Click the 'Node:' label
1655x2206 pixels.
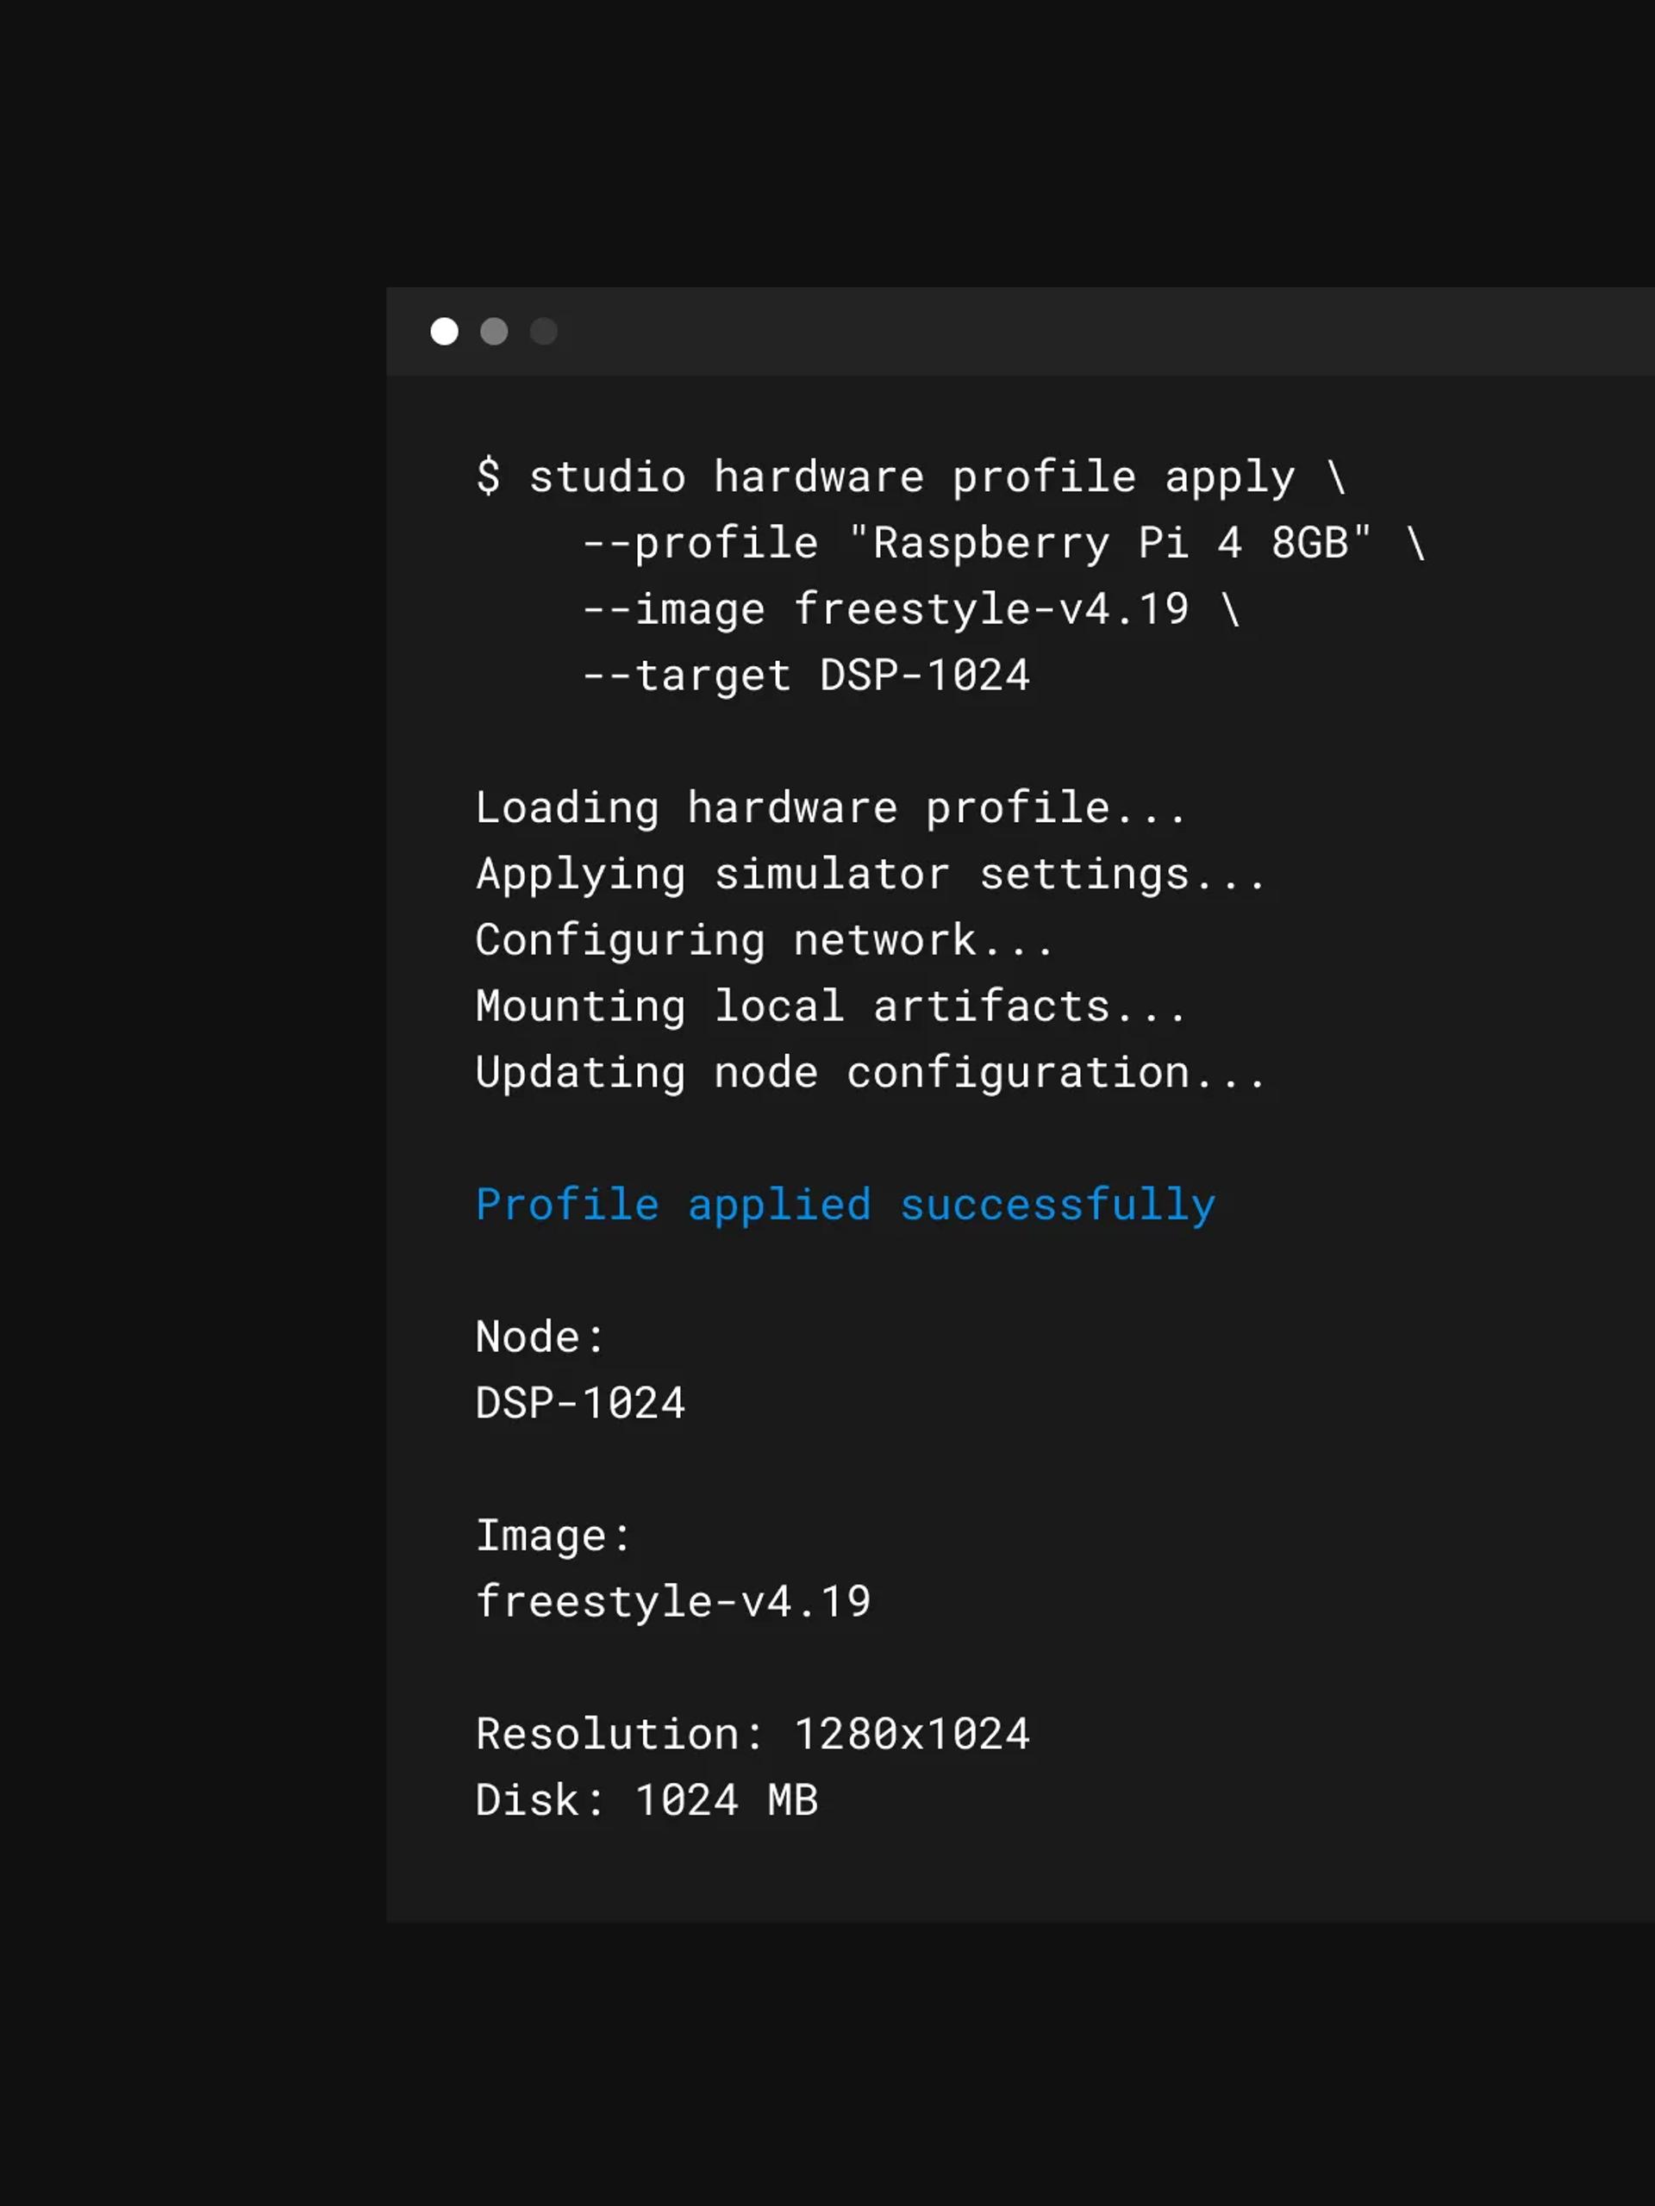pos(540,1337)
